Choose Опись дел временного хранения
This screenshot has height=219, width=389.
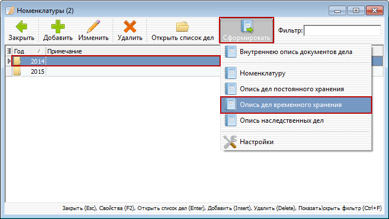click(x=296, y=105)
